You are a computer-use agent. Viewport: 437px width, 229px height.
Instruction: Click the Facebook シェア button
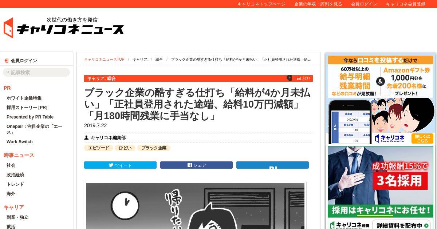[196, 165]
